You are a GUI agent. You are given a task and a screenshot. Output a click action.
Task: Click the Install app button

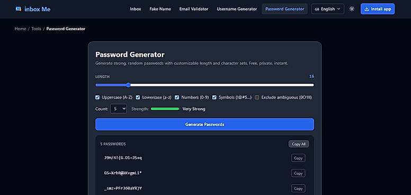coord(378,9)
